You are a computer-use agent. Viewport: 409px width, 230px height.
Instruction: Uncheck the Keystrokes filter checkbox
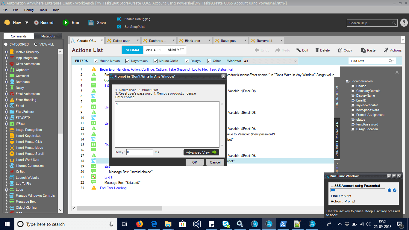[128, 61]
